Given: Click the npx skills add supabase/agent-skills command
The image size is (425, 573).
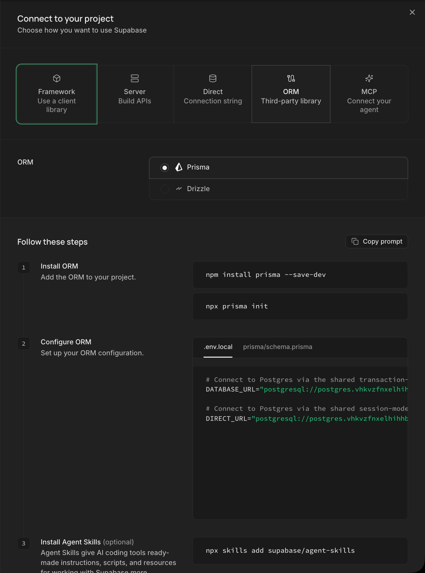Looking at the screenshot, I should tap(280, 550).
